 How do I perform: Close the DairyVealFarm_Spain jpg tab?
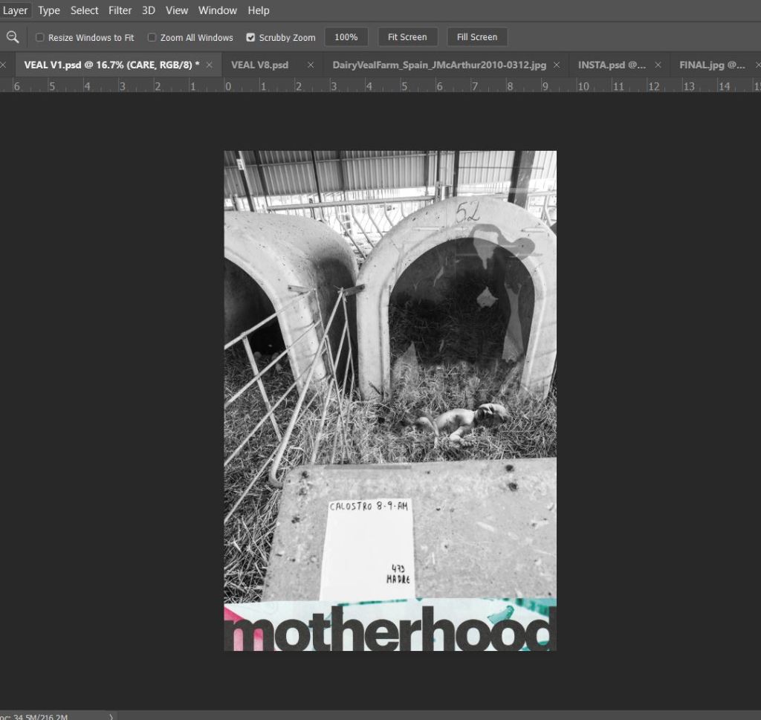557,65
